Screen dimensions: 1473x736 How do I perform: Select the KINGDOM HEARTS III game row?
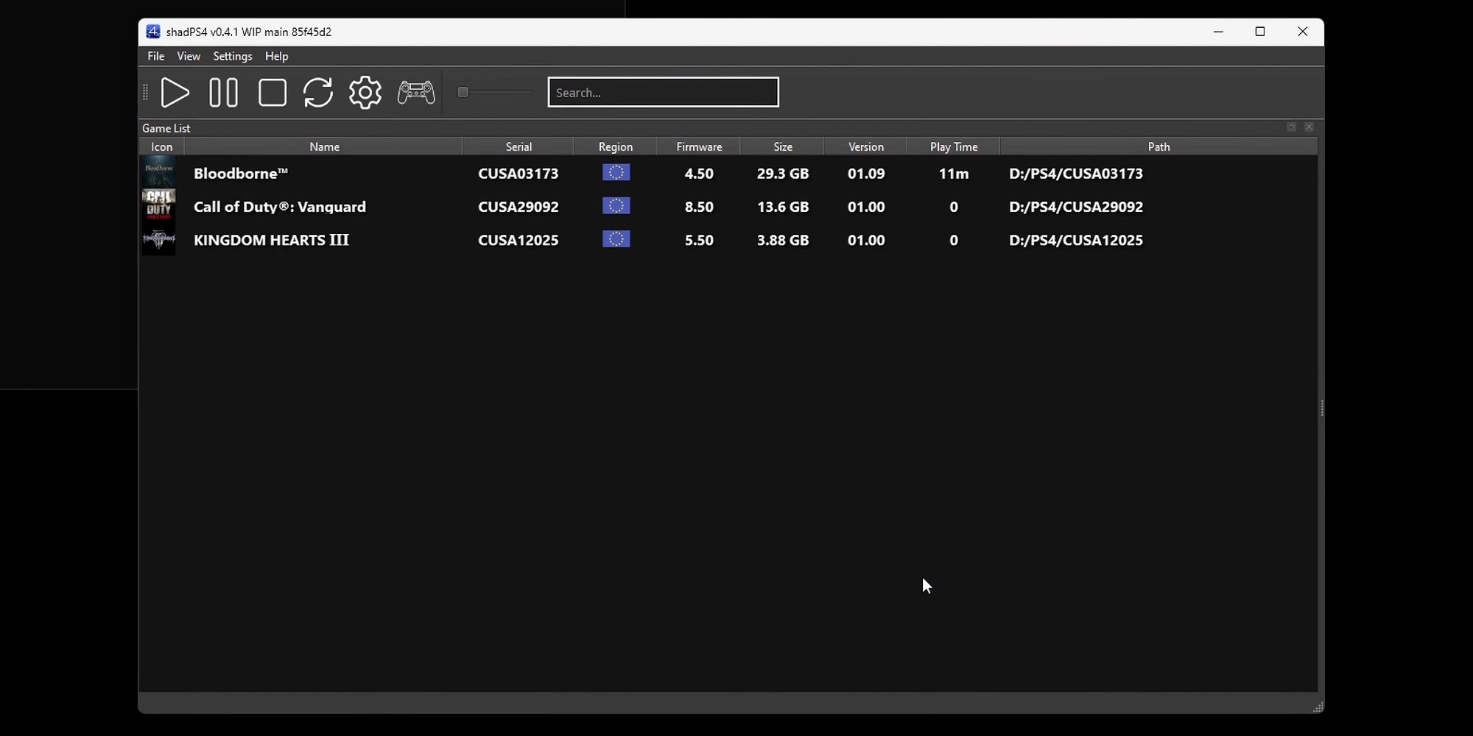pyautogui.click(x=271, y=240)
